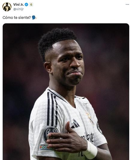Click the Vini Jr. profile avatar

[7, 7]
